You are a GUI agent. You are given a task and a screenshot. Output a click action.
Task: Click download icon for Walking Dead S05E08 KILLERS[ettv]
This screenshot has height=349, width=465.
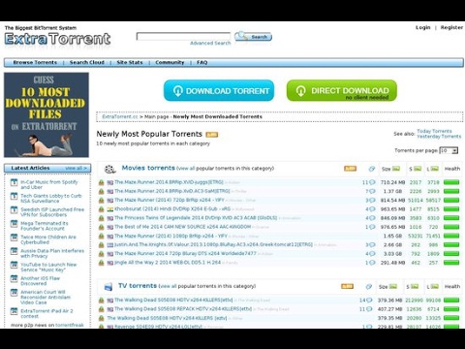(101, 301)
